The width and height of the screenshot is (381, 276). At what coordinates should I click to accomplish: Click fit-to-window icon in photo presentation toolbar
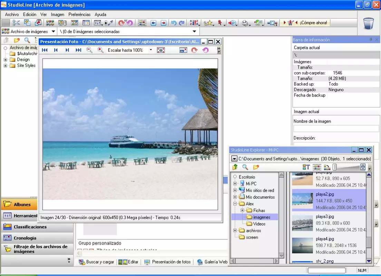pos(161,50)
